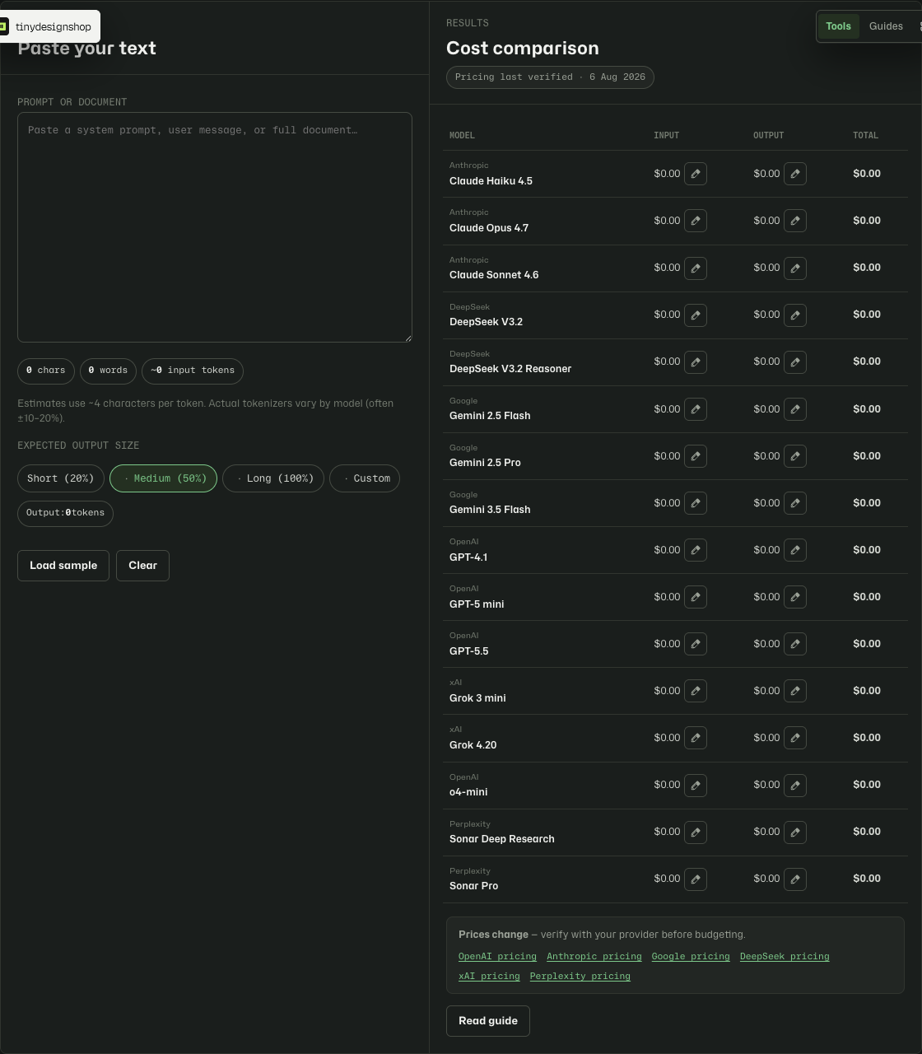Edit output price for Grok 4.20
The image size is (922, 1054).
pyautogui.click(x=795, y=738)
